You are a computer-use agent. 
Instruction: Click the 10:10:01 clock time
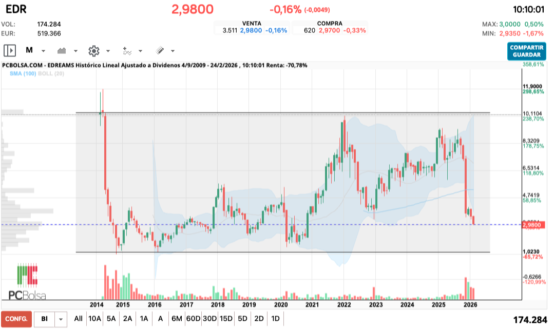coord(528,9)
